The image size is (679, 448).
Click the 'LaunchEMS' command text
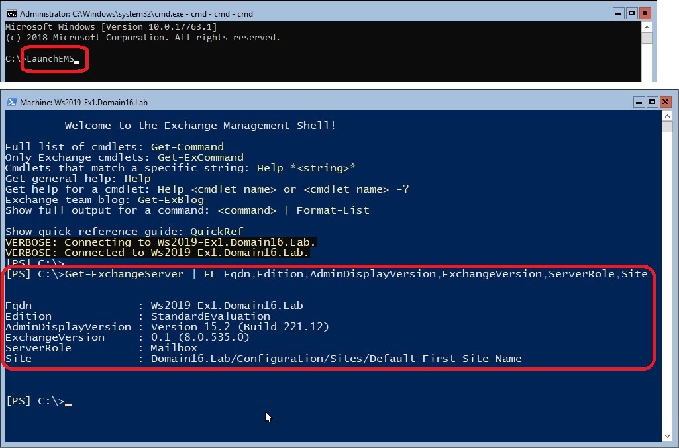click(x=50, y=58)
